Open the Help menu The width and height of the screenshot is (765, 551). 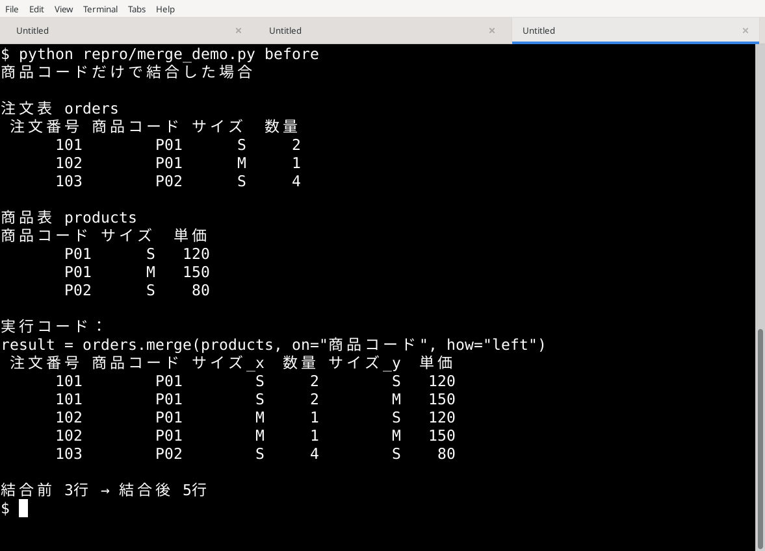[165, 9]
